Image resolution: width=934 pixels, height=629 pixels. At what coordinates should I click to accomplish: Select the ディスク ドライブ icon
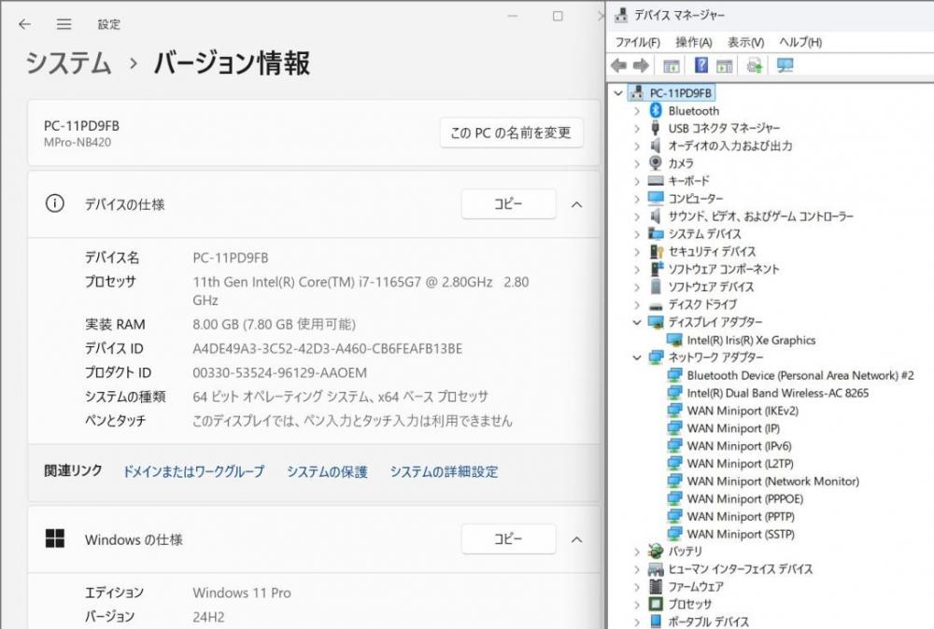click(x=656, y=305)
